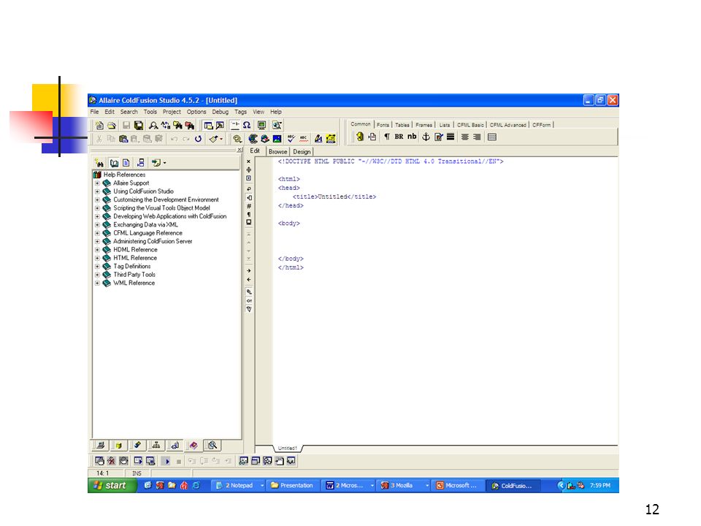Expand the Allaire Support help book
Viewport: 701px width, 526px height.
97,183
